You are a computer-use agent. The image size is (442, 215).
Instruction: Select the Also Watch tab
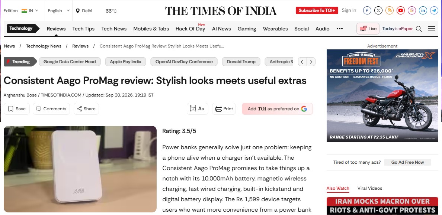click(x=338, y=188)
